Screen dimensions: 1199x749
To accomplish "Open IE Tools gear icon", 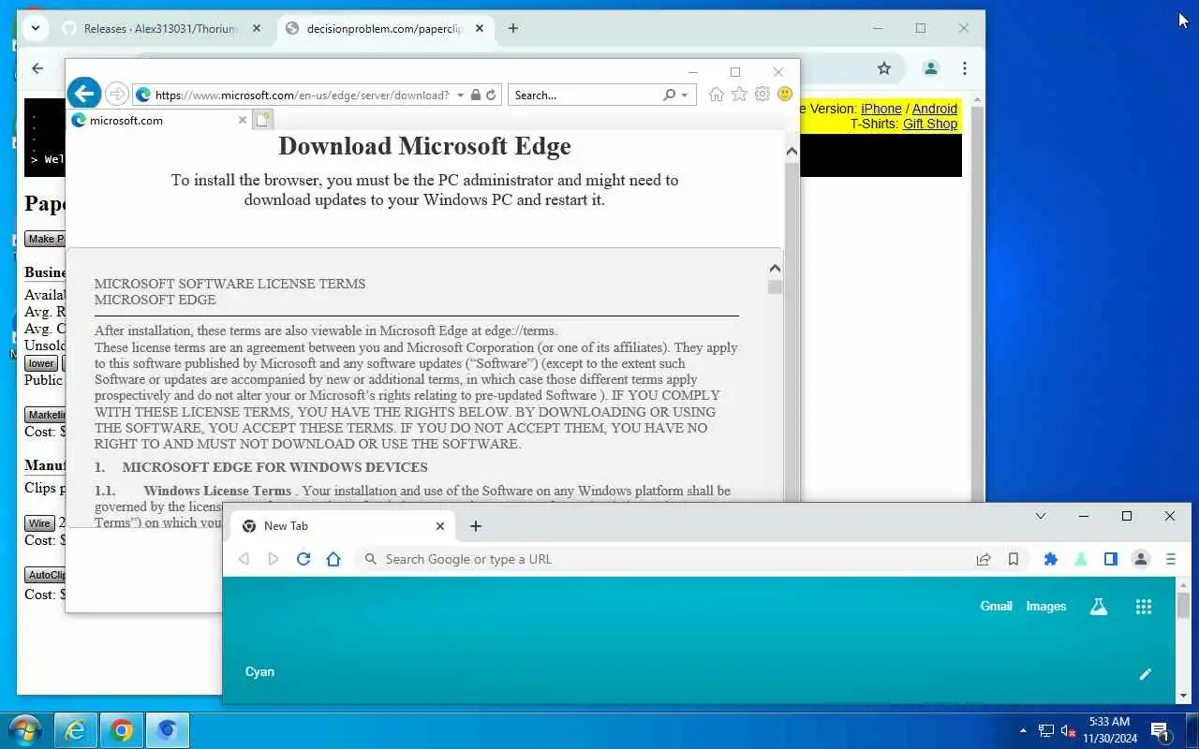I will 762,94.
